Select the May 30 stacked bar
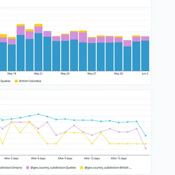 click(x=119, y=53)
